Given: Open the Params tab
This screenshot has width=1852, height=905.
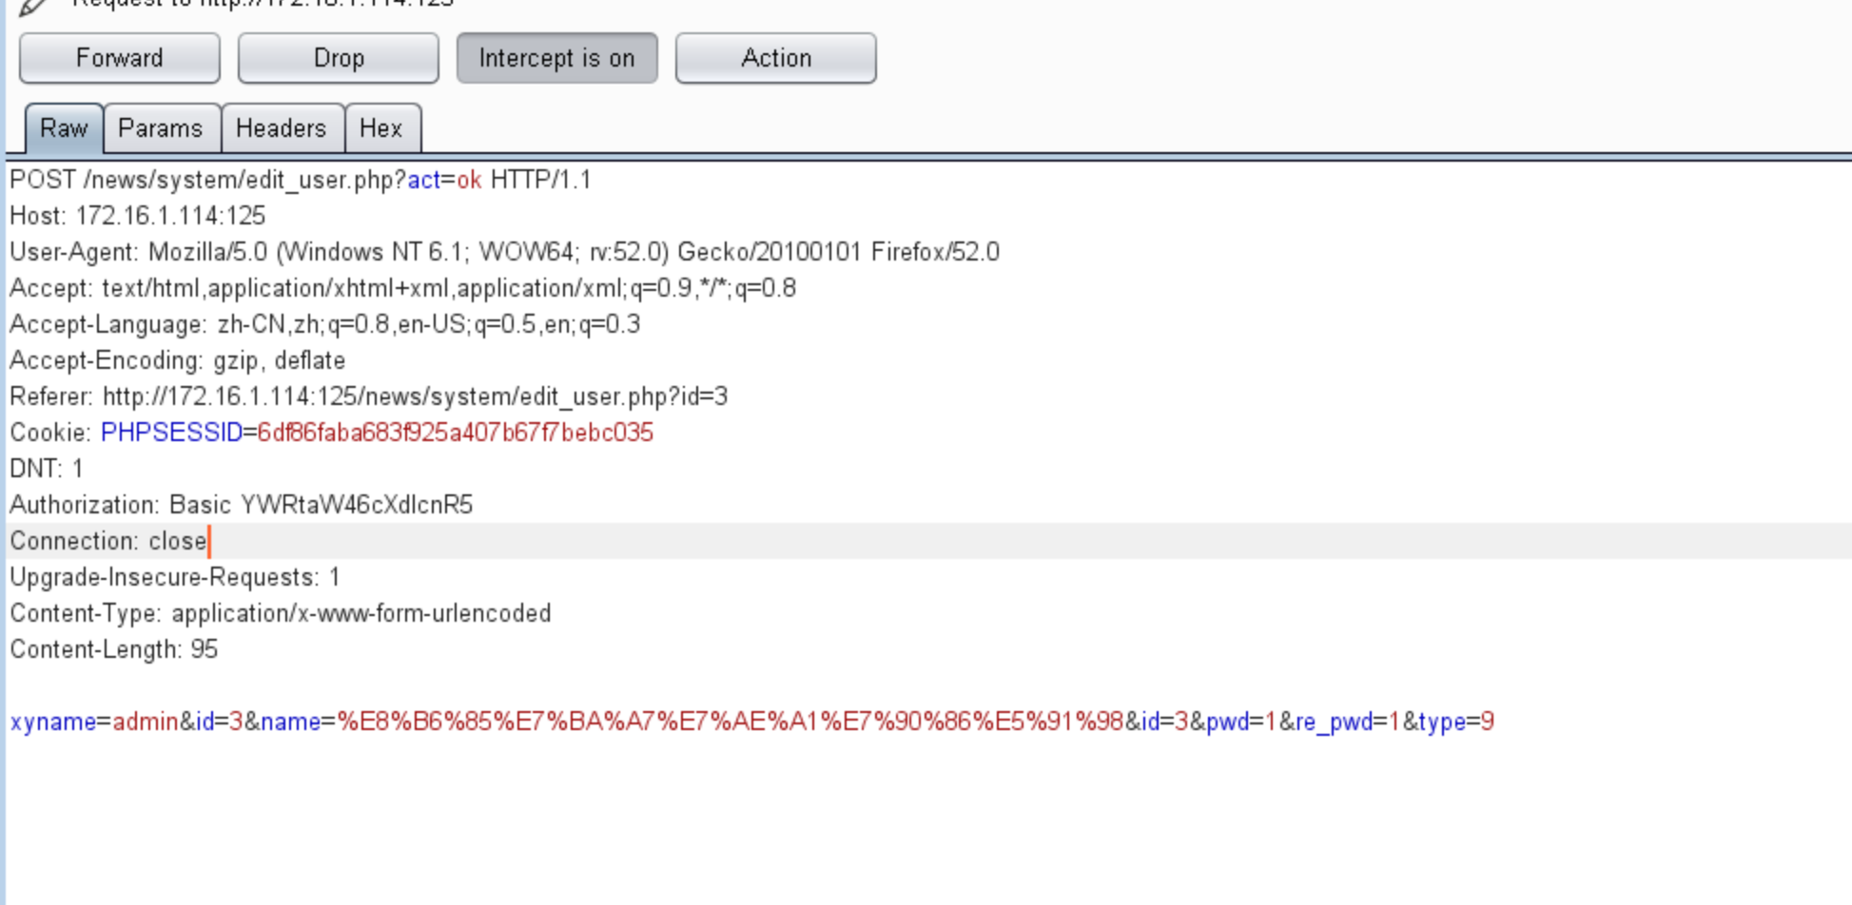Looking at the screenshot, I should click(161, 128).
